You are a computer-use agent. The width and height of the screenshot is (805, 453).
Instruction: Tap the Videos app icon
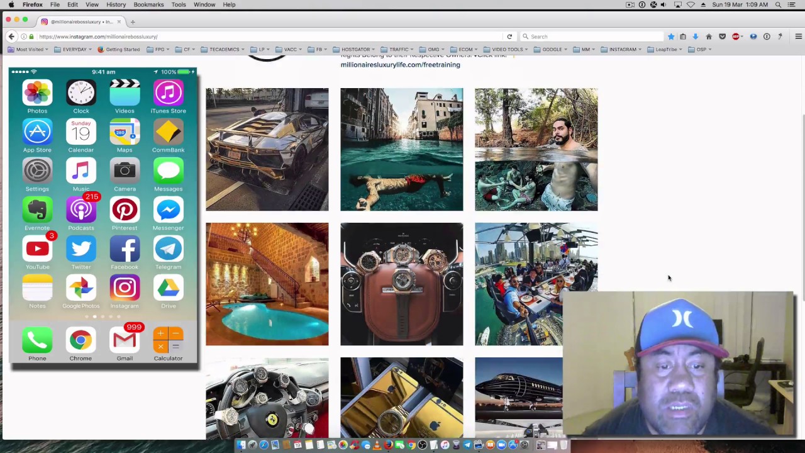125,93
